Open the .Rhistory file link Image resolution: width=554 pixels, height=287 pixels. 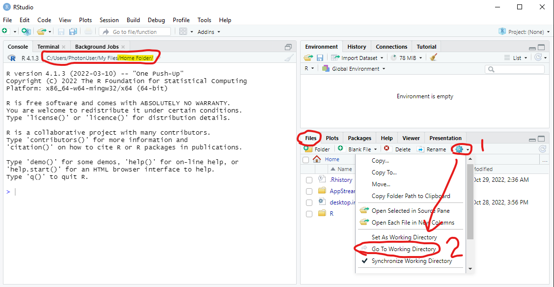[x=341, y=180]
